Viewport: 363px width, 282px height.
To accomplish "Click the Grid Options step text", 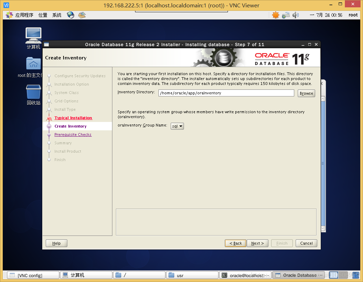I will pyautogui.click(x=66, y=101).
